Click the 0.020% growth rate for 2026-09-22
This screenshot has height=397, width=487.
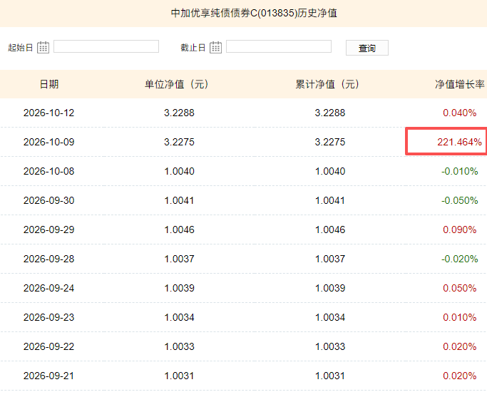pyautogui.click(x=460, y=346)
